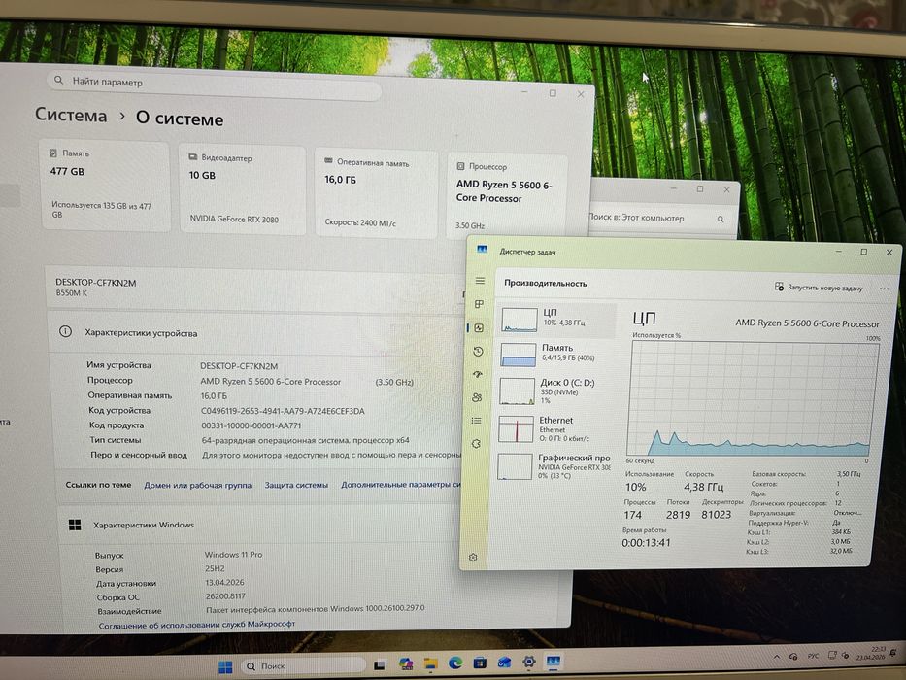Click the version value 25H2
This screenshot has width=906, height=680.
(215, 568)
